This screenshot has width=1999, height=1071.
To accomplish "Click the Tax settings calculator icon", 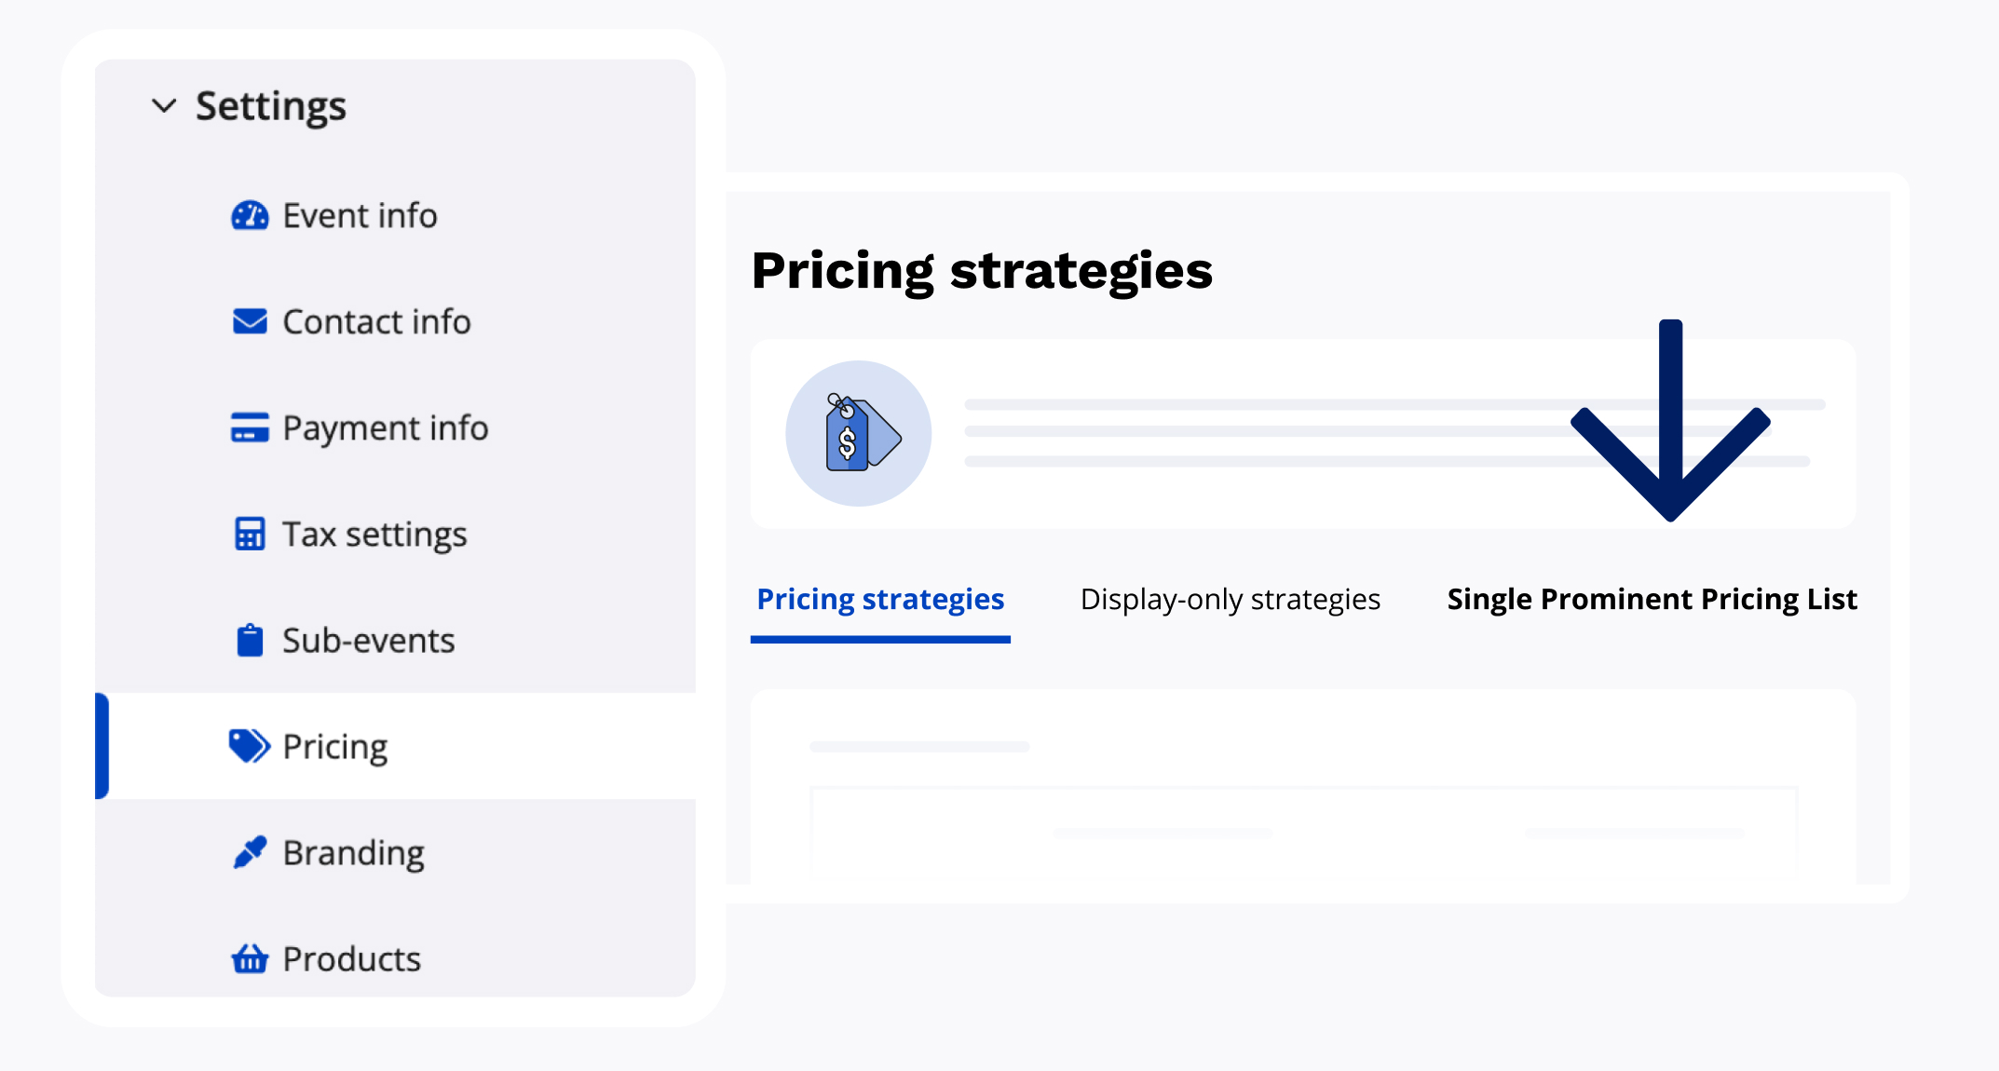I will point(250,535).
